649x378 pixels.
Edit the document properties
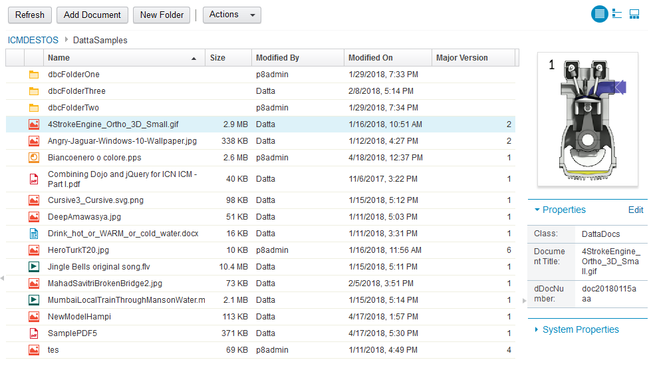(636, 210)
